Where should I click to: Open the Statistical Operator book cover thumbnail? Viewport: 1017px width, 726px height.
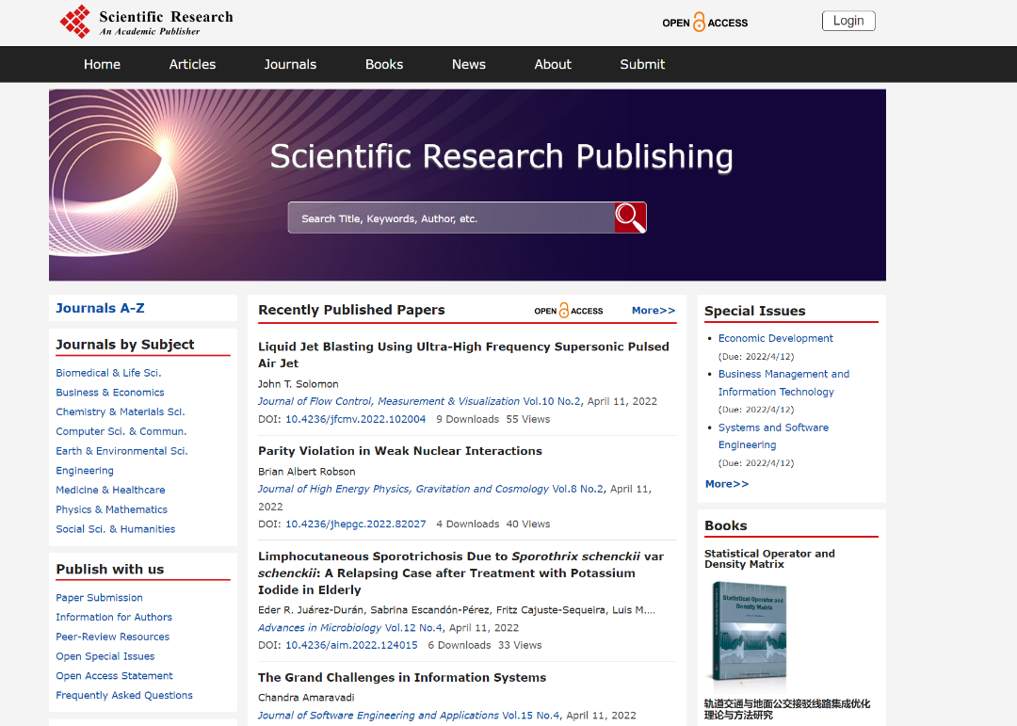[x=750, y=631]
